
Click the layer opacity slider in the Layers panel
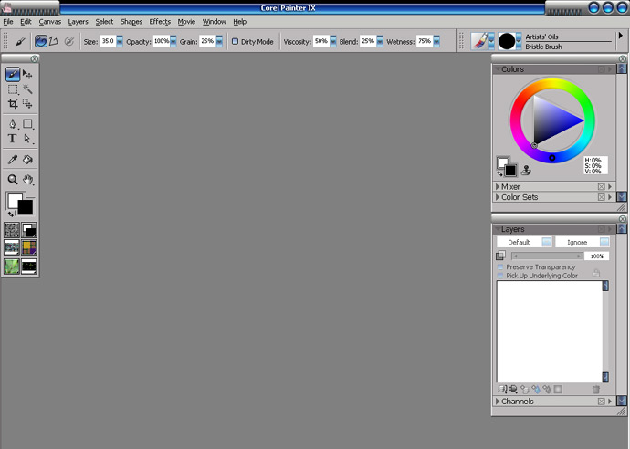point(547,256)
